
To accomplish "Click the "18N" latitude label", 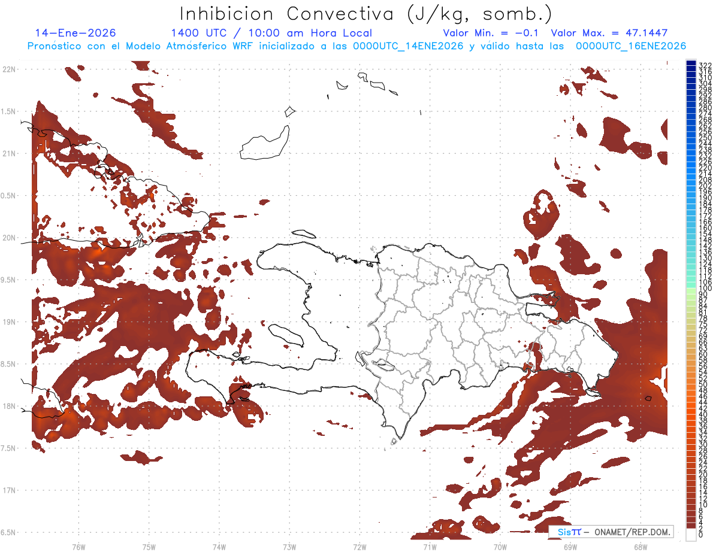I will click(x=9, y=407).
